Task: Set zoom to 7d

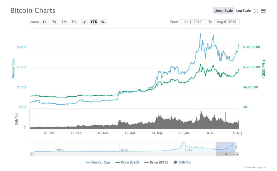Action: tap(54, 22)
